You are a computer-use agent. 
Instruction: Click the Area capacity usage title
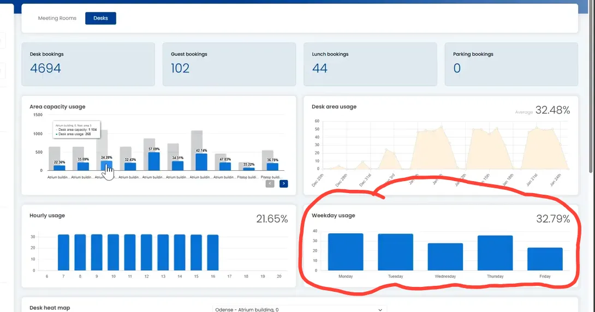click(57, 106)
